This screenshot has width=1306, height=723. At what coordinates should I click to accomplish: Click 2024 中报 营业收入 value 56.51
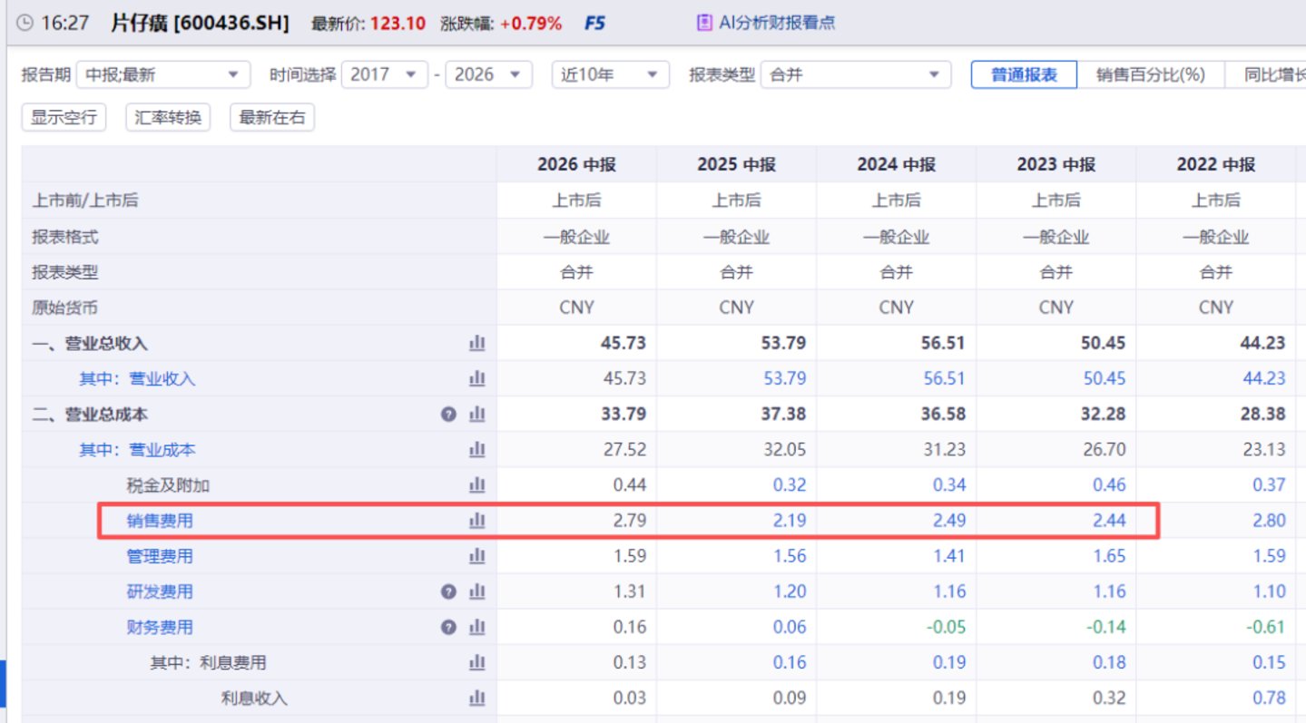[x=945, y=379]
